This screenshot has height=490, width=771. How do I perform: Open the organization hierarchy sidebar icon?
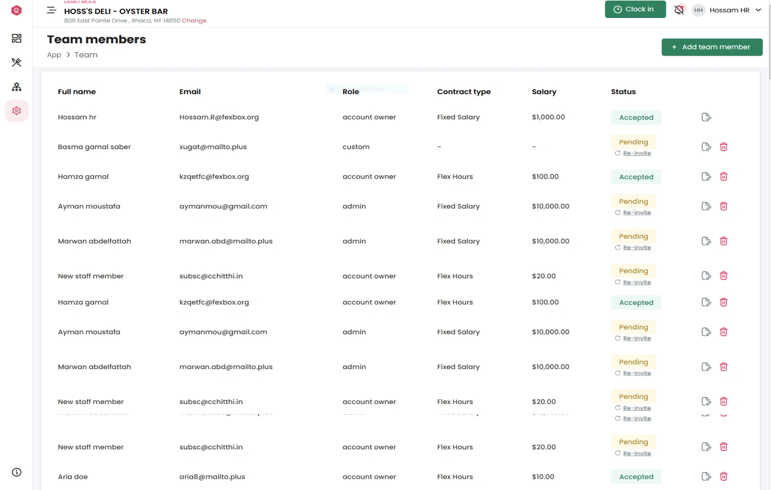tap(16, 87)
